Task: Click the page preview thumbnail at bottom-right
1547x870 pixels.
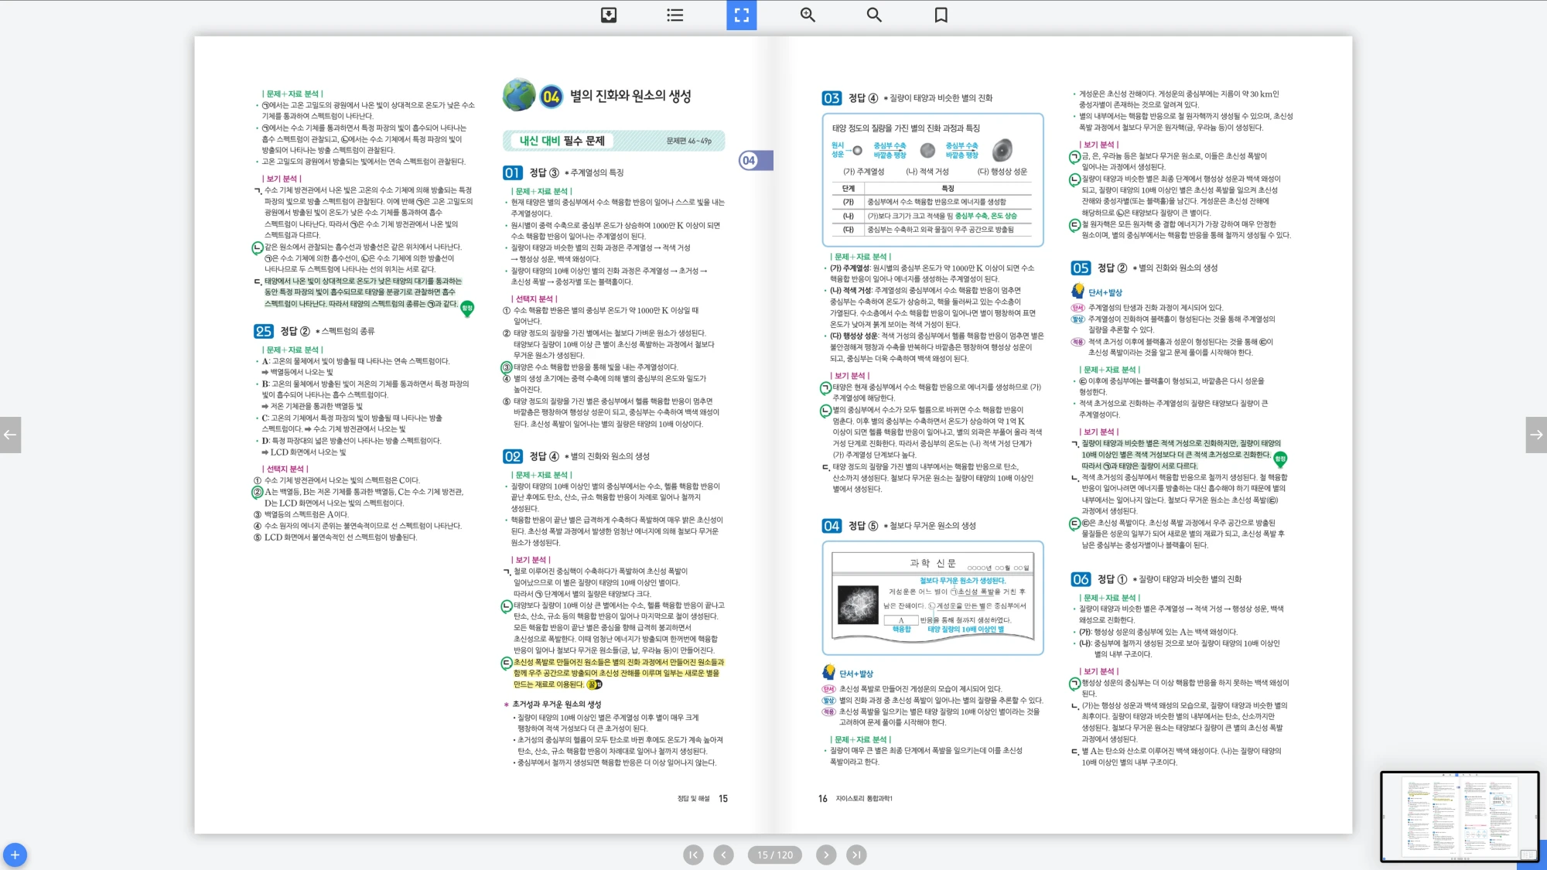Action: click(x=1459, y=816)
